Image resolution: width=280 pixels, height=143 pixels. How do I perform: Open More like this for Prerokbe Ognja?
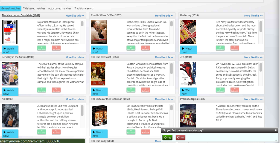[x=253, y=99]
